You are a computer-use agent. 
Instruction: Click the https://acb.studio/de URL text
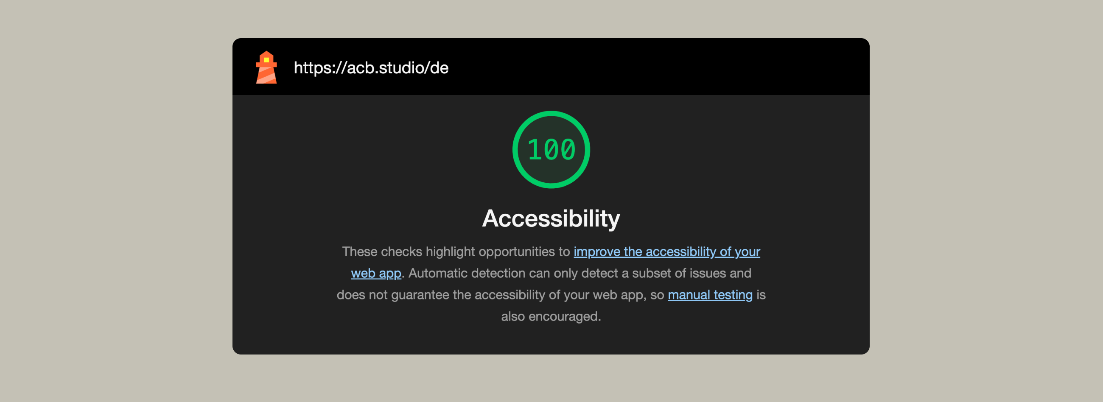coord(371,68)
